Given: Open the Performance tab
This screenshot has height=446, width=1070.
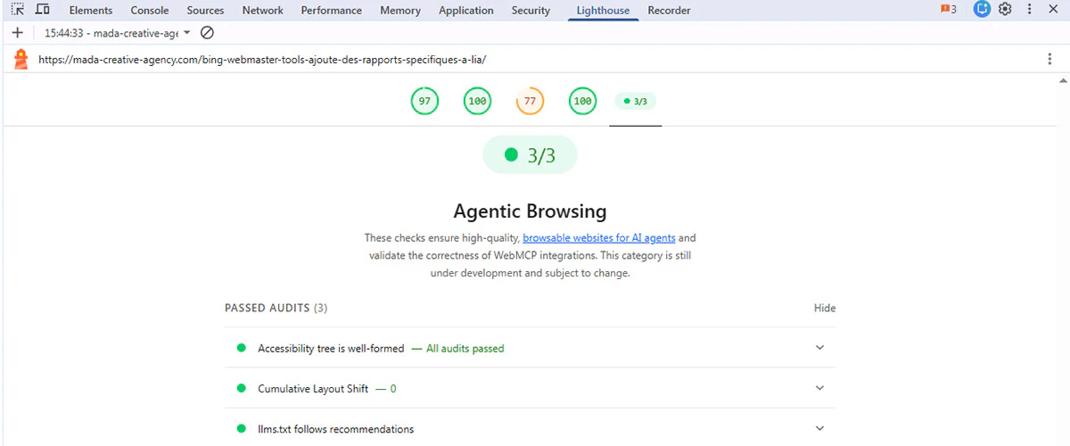Looking at the screenshot, I should coord(332,11).
